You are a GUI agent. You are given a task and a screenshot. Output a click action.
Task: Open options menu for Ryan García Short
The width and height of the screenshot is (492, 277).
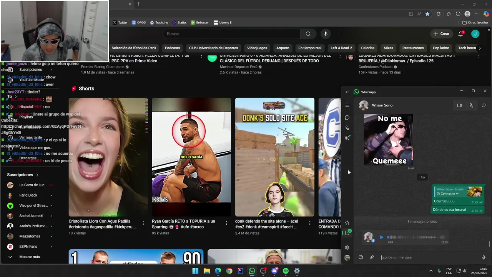tap(226, 223)
